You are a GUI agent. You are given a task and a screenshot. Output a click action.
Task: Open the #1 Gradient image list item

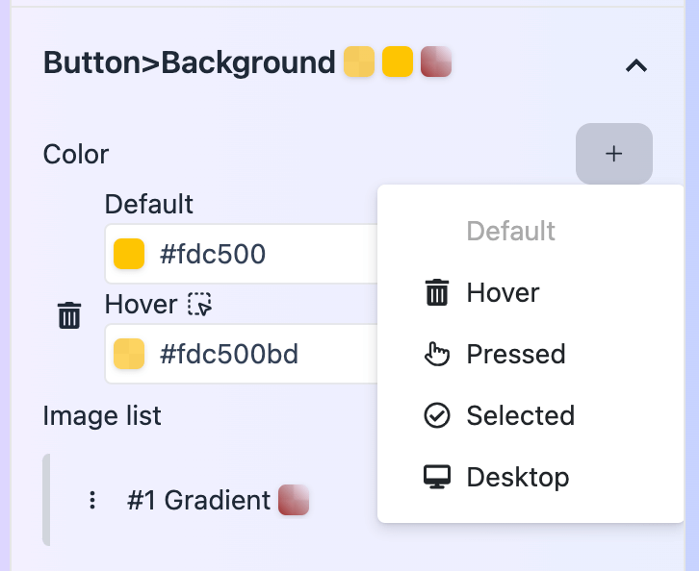click(198, 500)
